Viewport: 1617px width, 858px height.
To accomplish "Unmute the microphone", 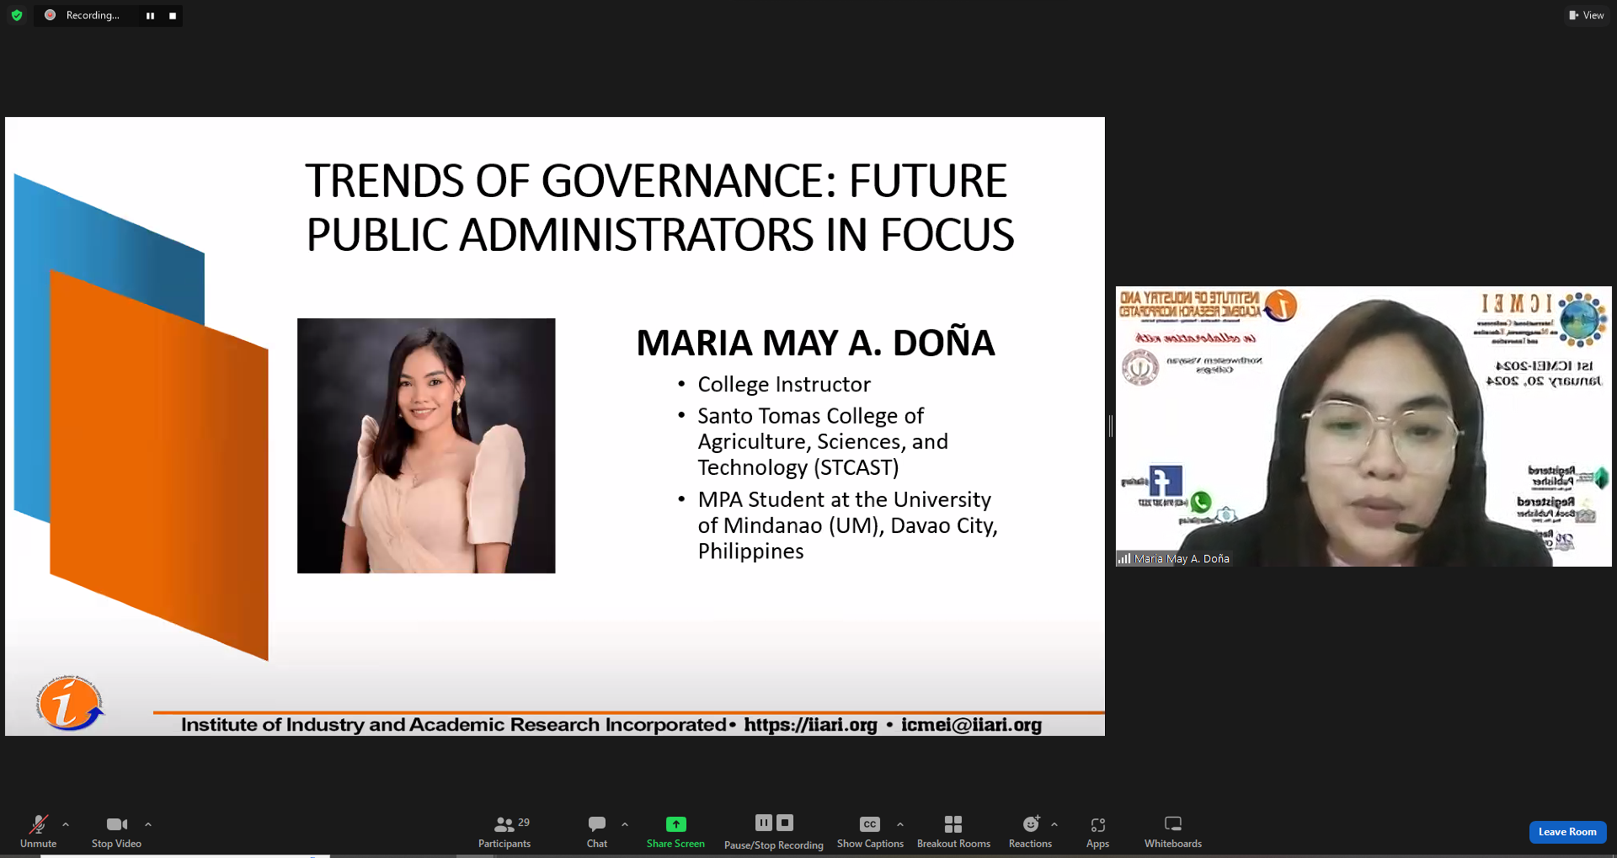I will (x=39, y=831).
